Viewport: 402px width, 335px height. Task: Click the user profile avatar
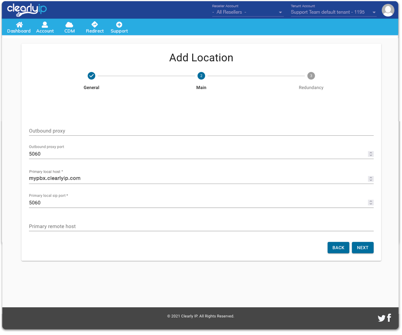click(x=388, y=10)
